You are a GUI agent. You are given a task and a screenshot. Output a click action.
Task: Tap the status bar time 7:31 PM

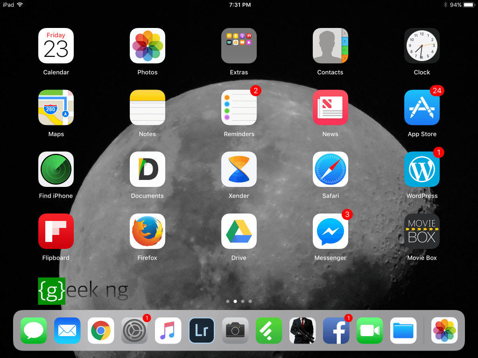pos(240,5)
